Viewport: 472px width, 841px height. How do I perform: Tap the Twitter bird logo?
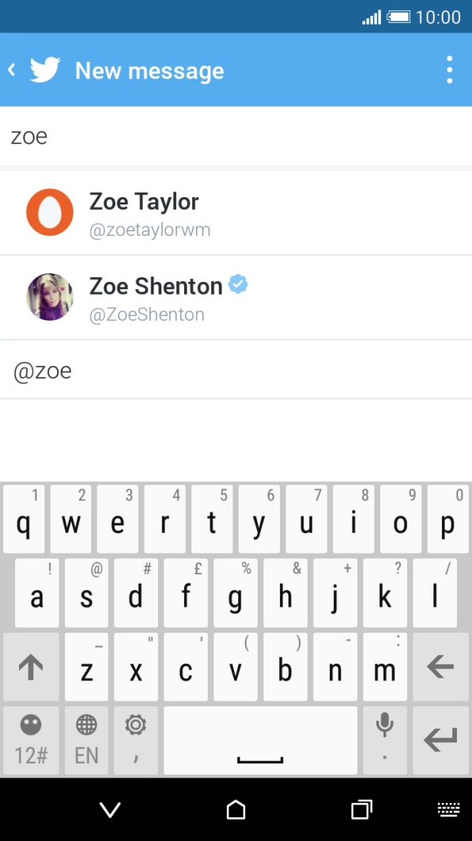click(44, 70)
